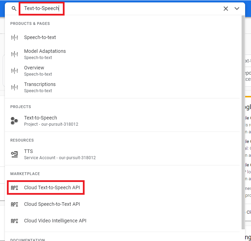The width and height of the screenshot is (251, 241).
Task: Click the Model Adaptations waveform icon
Action: (x=14, y=54)
